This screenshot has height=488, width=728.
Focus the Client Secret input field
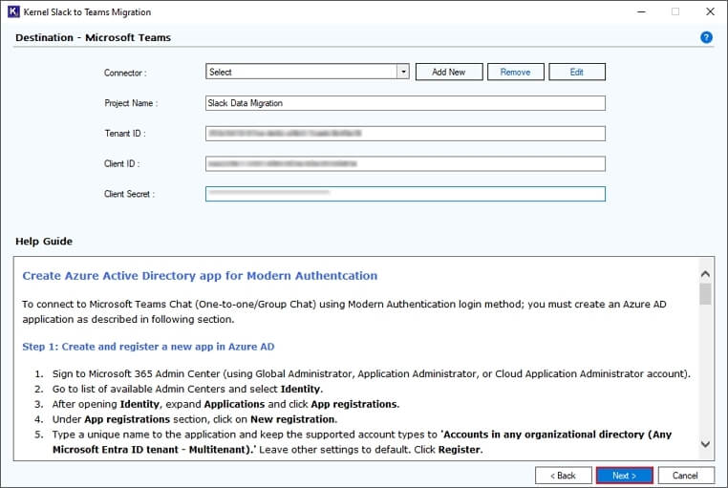405,194
